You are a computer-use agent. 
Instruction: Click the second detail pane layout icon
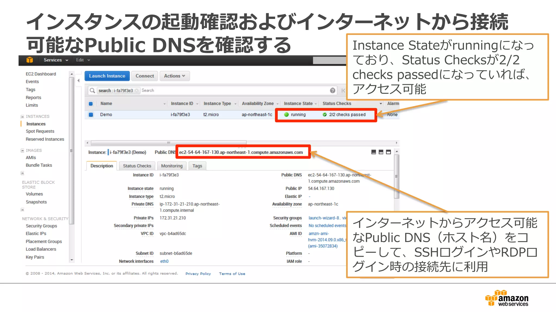click(381, 152)
